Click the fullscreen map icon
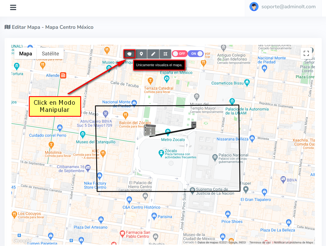Image resolution: width=326 pixels, height=246 pixels. pyautogui.click(x=306, y=53)
